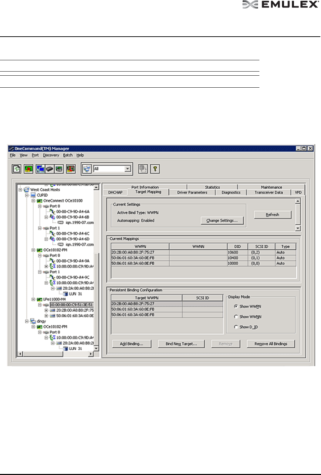
Task: Click the Reset Adapter chip icon in toolbar
Action: click(28, 169)
